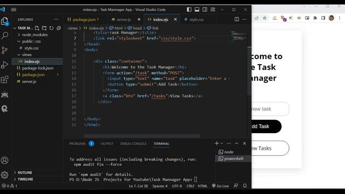Close the terminal panel

[x=244, y=143]
